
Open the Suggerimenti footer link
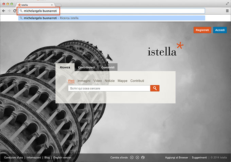coord(199,158)
